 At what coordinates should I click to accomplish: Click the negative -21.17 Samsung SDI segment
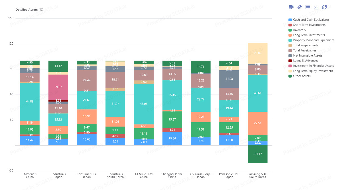coord(257,154)
